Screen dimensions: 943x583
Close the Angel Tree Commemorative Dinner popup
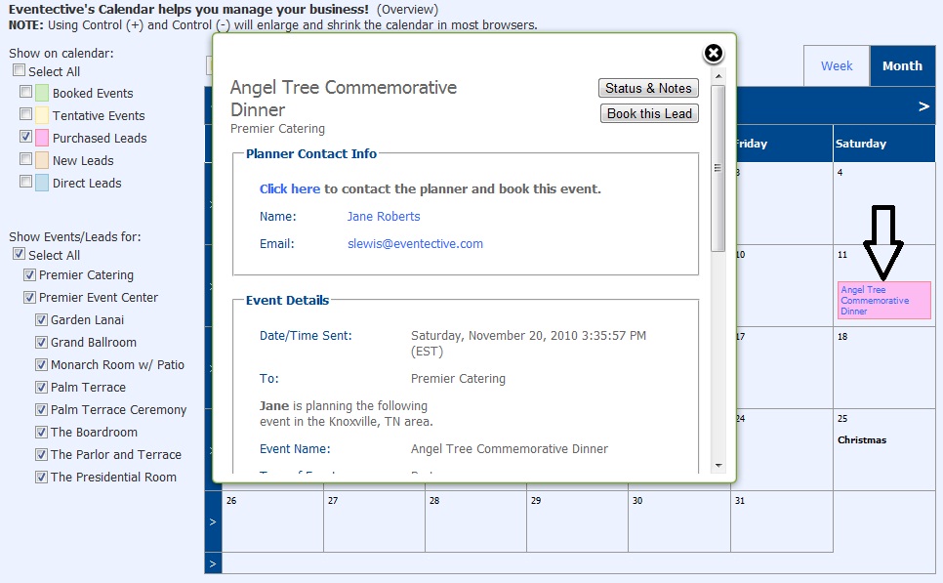click(713, 53)
